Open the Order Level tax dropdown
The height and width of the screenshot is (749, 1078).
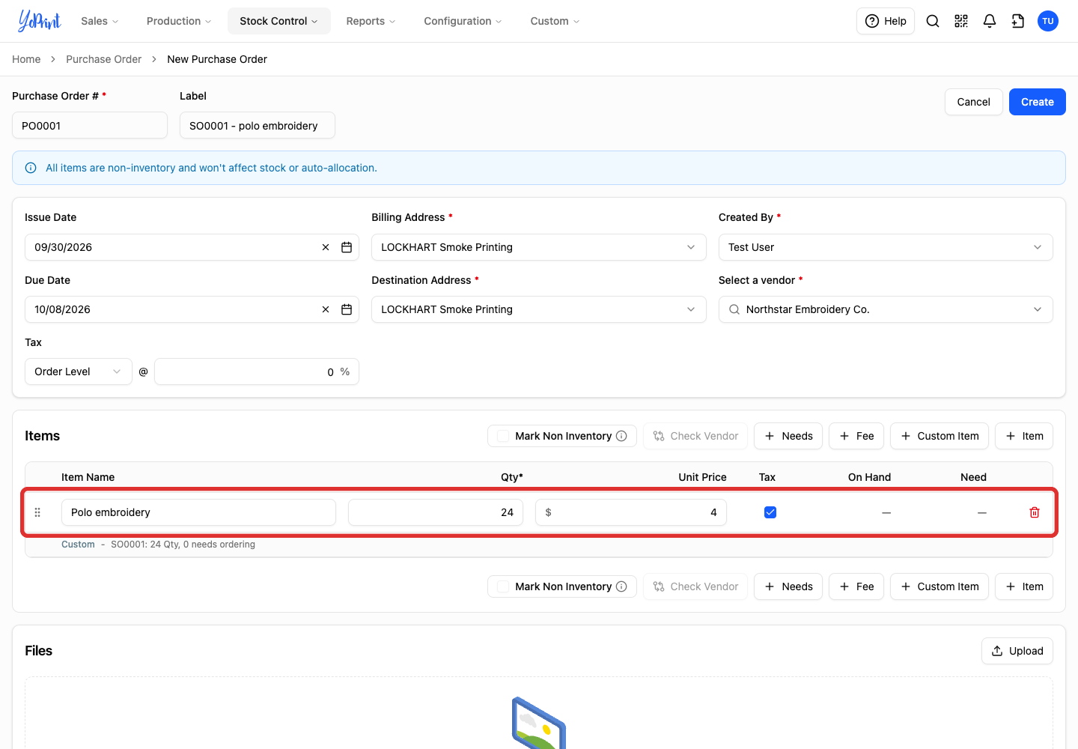point(79,372)
